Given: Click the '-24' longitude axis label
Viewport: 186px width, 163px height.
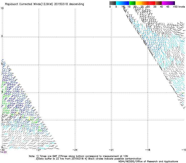Looking at the screenshot, I should (75, 150).
